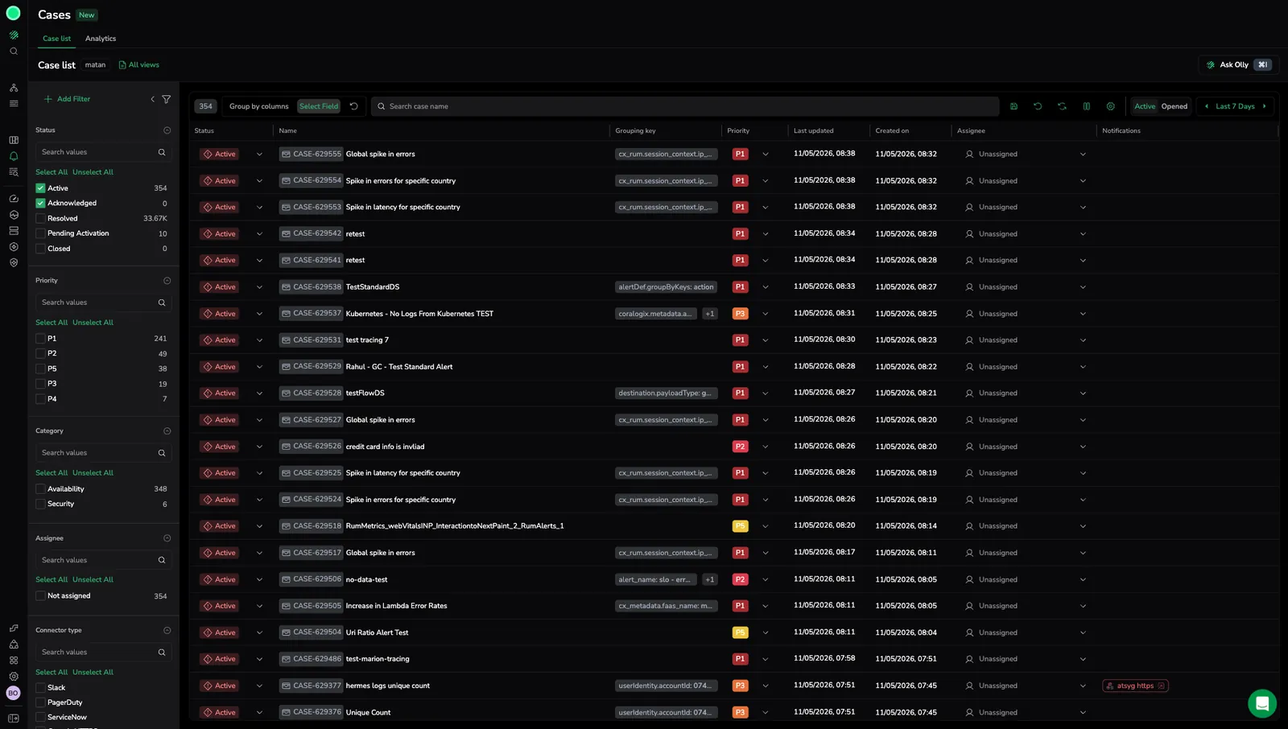Open the bell alerts icon in left sidebar
This screenshot has width=1288, height=729.
14,156
